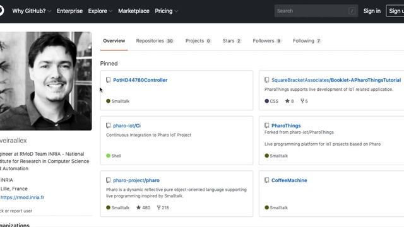Select the Overview tab
Image resolution: width=404 pixels, height=227 pixels.
coord(114,41)
